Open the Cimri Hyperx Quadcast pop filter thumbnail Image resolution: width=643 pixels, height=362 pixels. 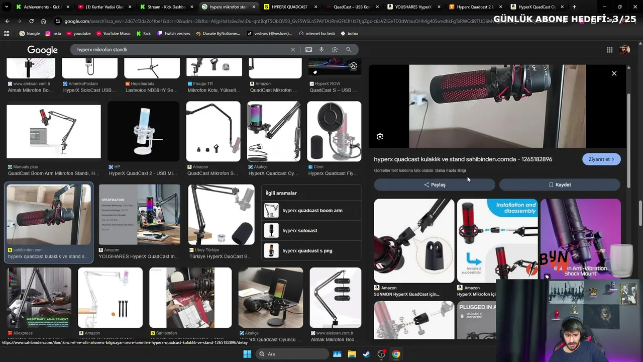pos(334,132)
